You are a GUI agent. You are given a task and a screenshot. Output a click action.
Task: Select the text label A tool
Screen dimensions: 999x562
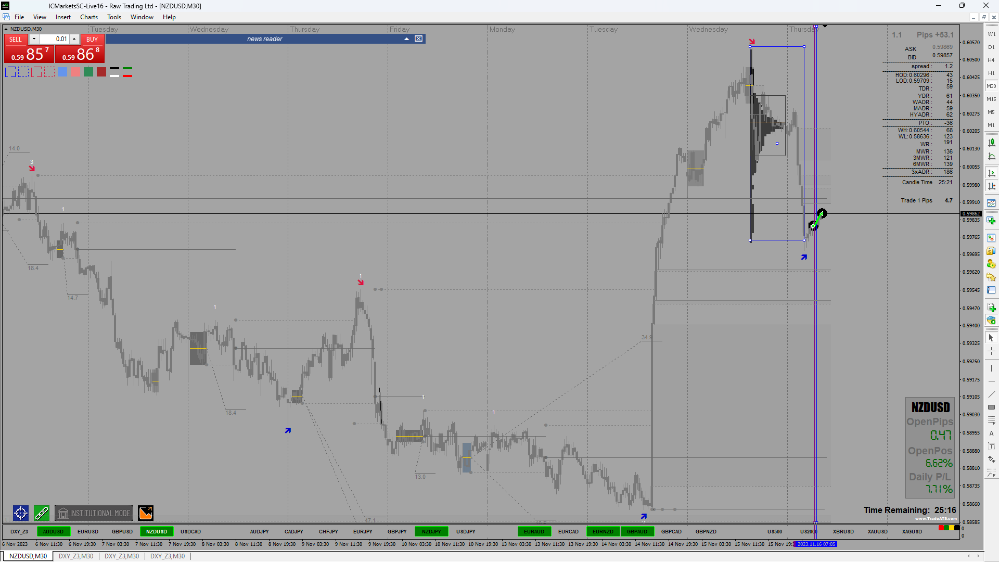991,433
